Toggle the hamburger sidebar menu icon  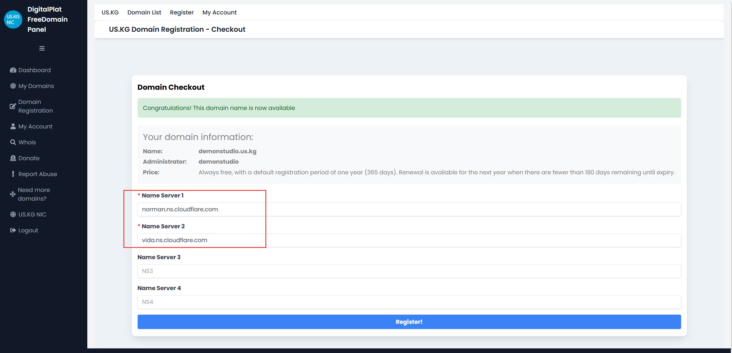tap(42, 48)
